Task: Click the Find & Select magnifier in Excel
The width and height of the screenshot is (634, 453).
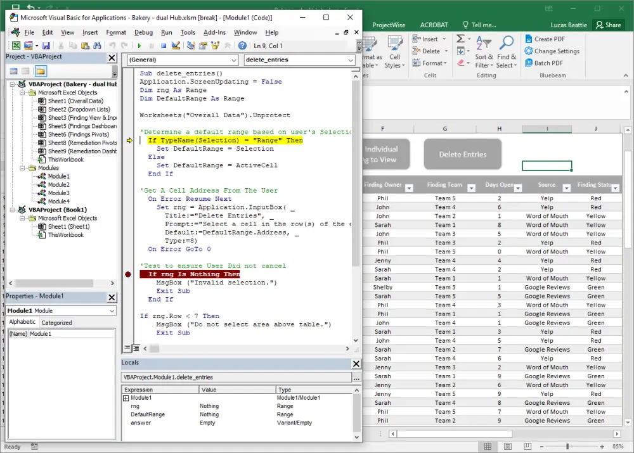Action: pos(506,52)
